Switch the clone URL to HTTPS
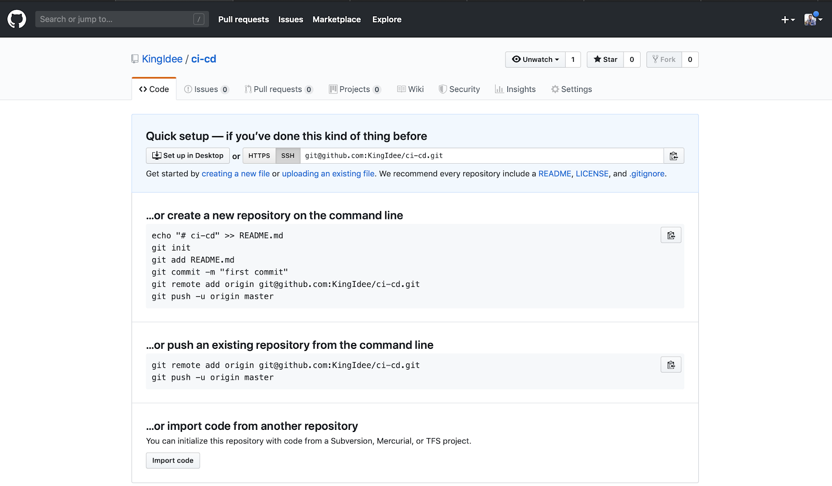 point(259,155)
